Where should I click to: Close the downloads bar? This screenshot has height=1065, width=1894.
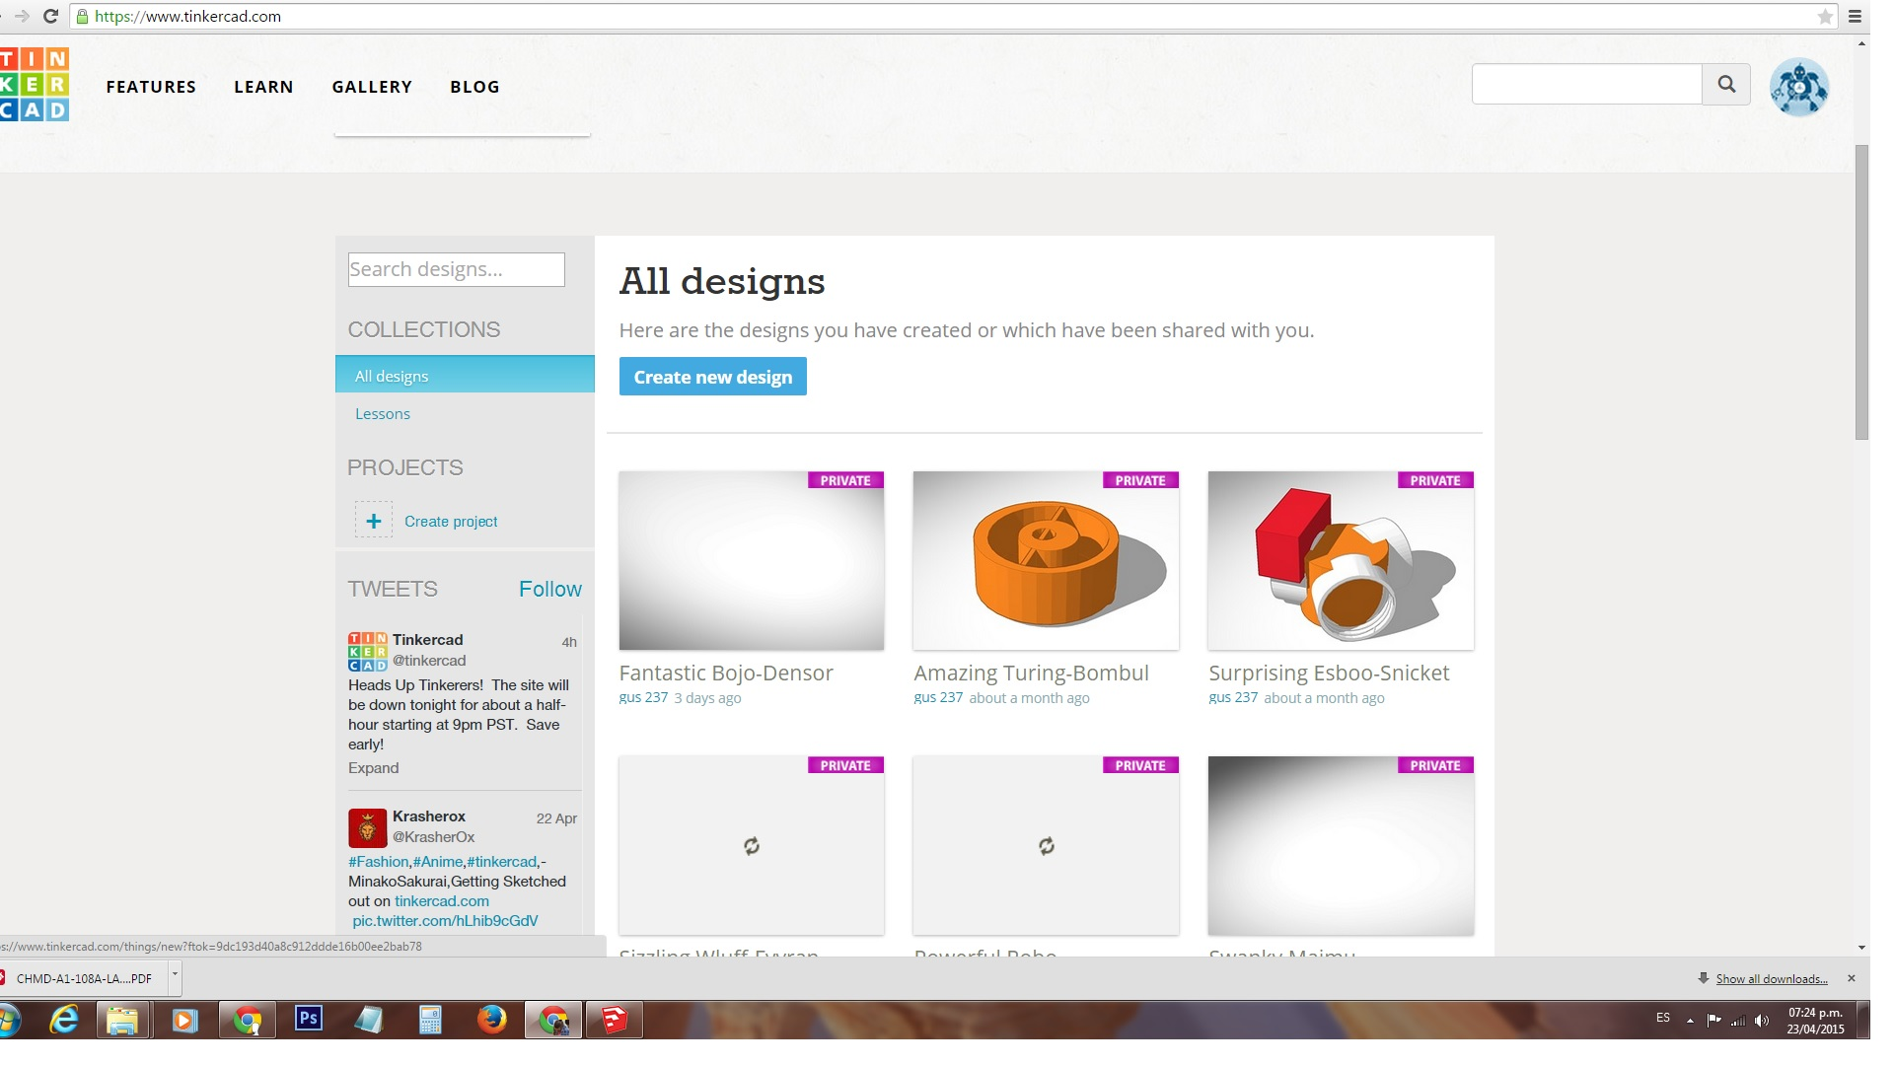point(1852,978)
